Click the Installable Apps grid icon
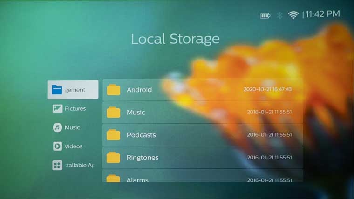This screenshot has width=354, height=199. point(57,165)
